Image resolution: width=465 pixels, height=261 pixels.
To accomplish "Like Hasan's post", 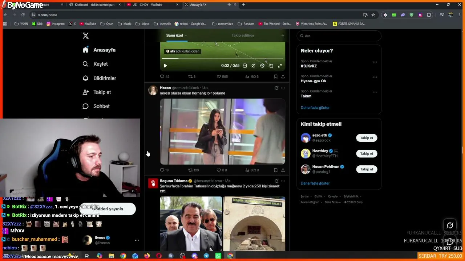I will [x=222, y=170].
